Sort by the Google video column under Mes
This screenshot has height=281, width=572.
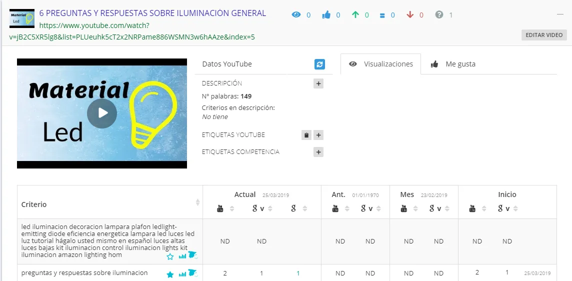click(x=447, y=208)
